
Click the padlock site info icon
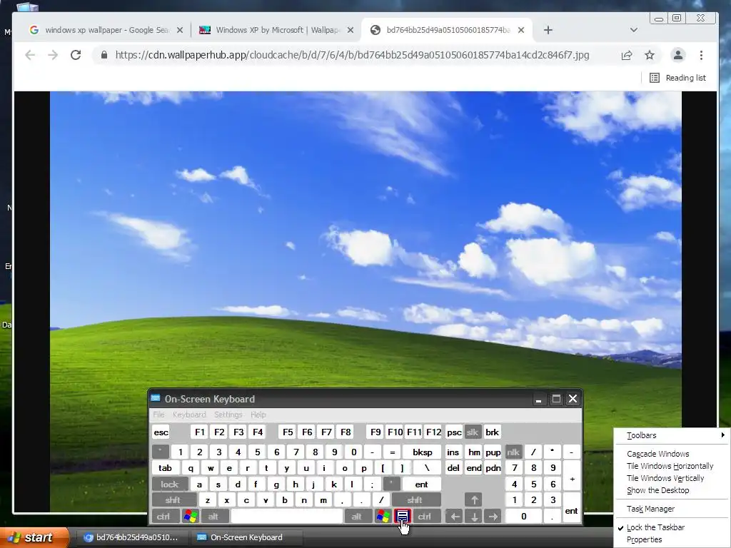(104, 55)
